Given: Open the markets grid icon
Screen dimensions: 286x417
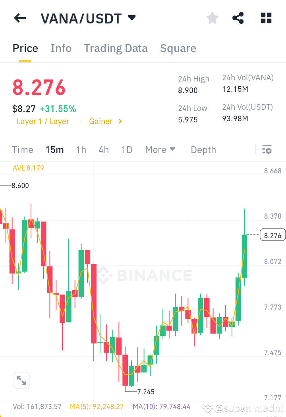Looking at the screenshot, I should pyautogui.click(x=266, y=18).
